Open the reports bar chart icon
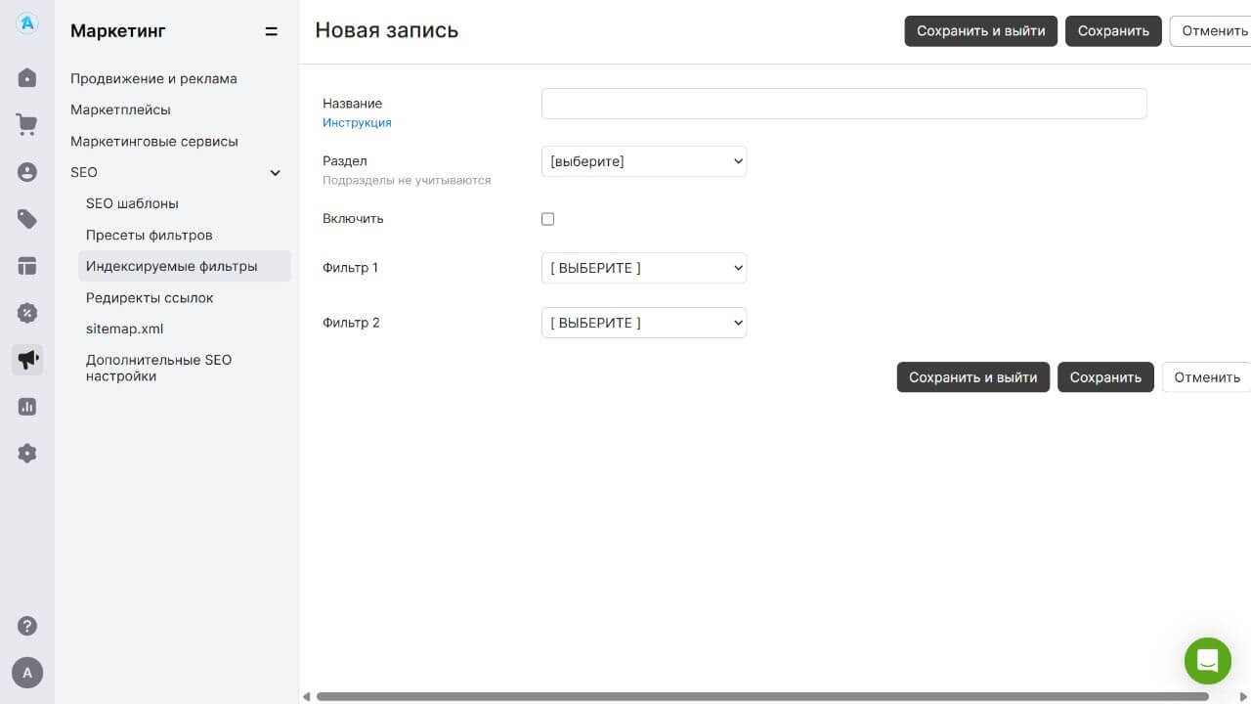The width and height of the screenshot is (1251, 704). point(27,407)
